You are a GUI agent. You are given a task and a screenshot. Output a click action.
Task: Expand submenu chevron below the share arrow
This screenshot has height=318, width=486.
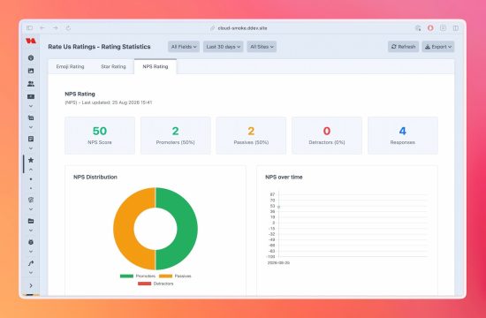pos(31,273)
